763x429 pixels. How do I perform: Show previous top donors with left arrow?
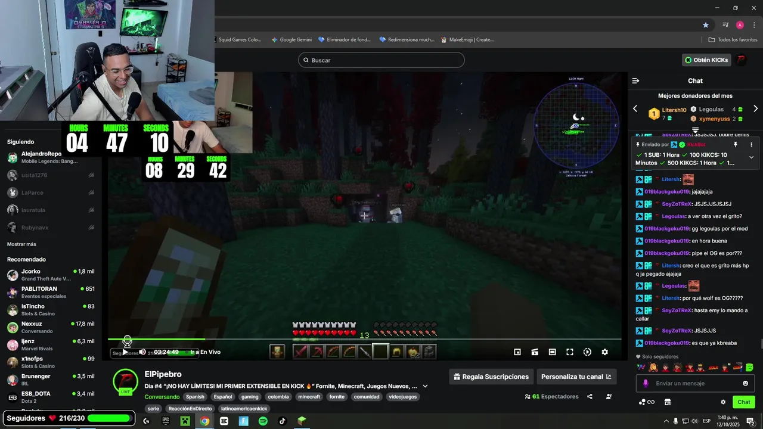click(635, 108)
